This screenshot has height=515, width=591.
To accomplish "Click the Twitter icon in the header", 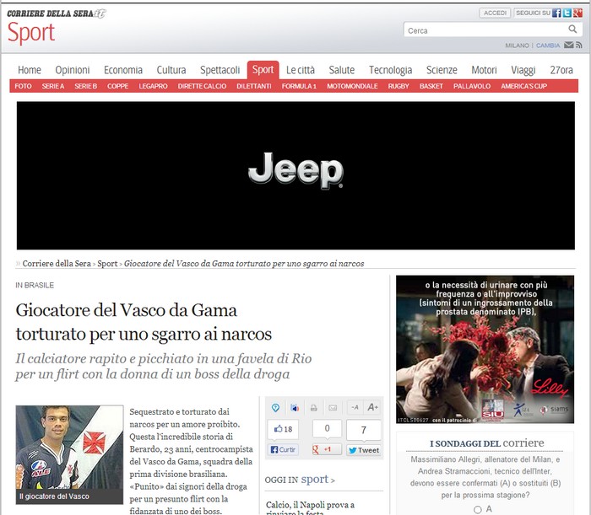I will [567, 13].
